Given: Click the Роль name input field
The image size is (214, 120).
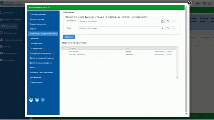Looking at the screenshot, I should click(120, 28).
